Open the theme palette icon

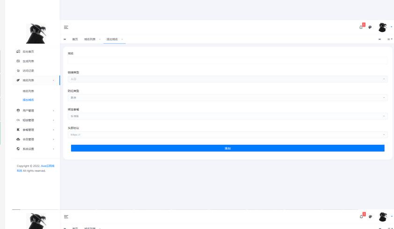click(370, 27)
